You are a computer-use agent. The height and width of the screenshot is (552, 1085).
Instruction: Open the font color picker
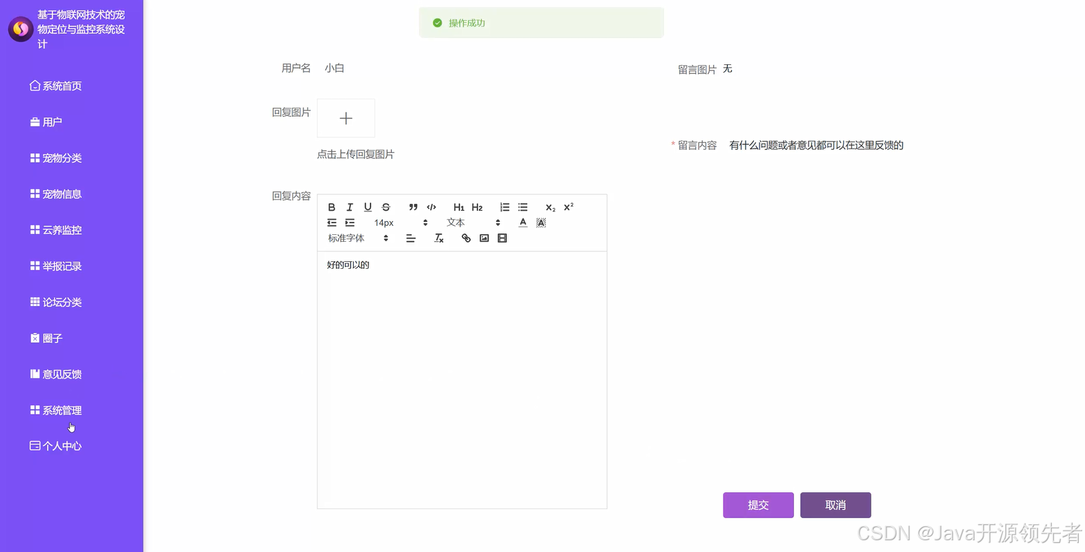[x=523, y=222]
